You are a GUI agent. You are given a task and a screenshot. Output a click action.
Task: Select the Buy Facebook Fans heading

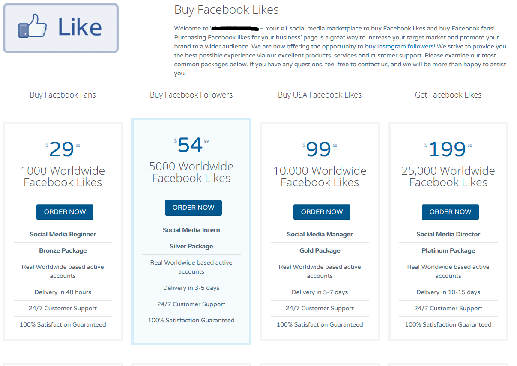pos(63,95)
